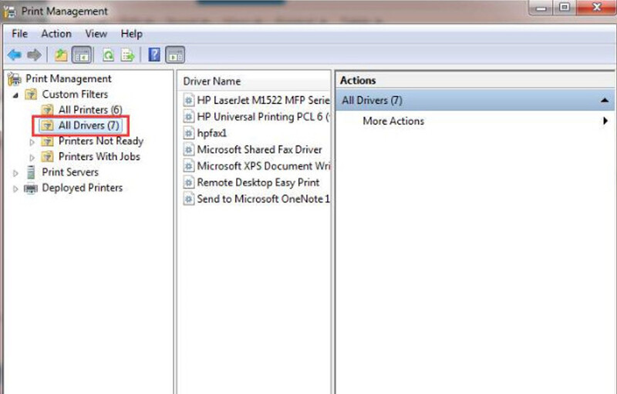Toggle the Show/Hide Action Pane icon

pos(175,55)
